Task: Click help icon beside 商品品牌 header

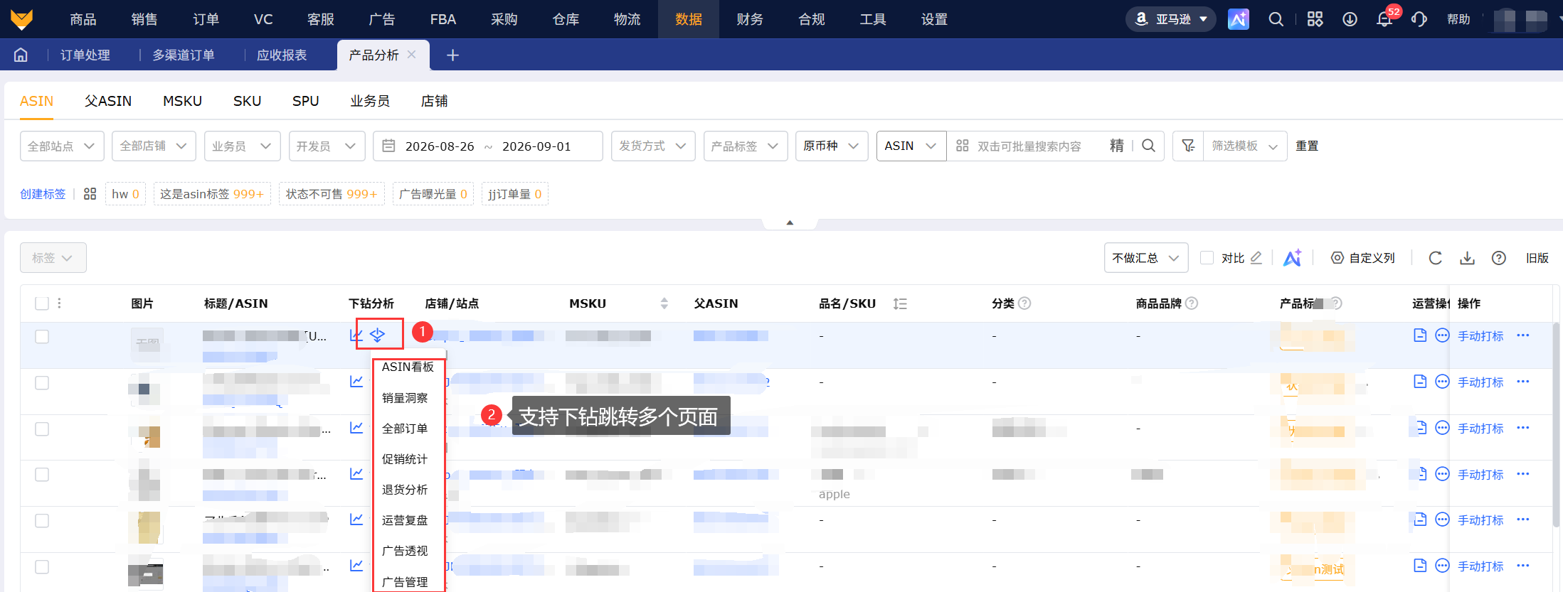Action: [1192, 303]
